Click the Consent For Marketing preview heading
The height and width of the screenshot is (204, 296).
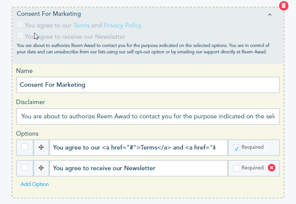(x=49, y=14)
